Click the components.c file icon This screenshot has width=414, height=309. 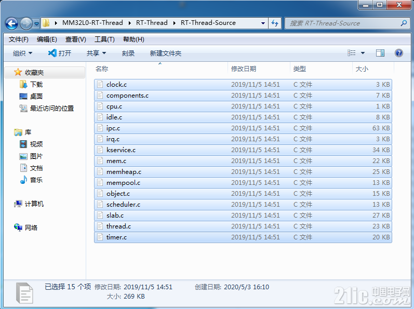pyautogui.click(x=100, y=95)
